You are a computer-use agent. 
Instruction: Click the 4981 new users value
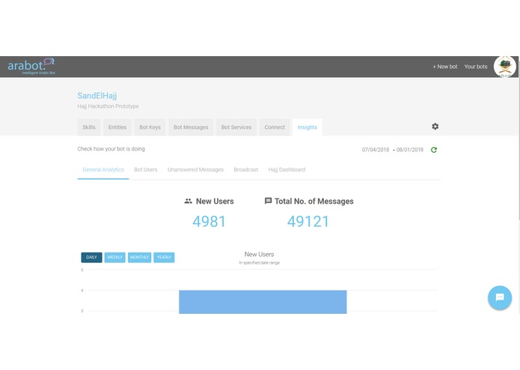click(209, 222)
